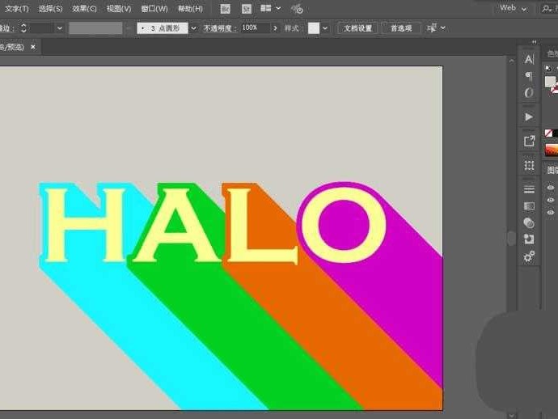
Task: Open the Asset Export panel icon
Action: pos(529,141)
